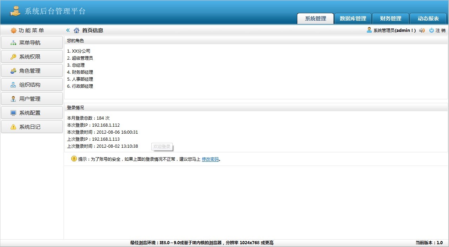
Task: Open the 修改密码 link
Action: click(x=210, y=159)
